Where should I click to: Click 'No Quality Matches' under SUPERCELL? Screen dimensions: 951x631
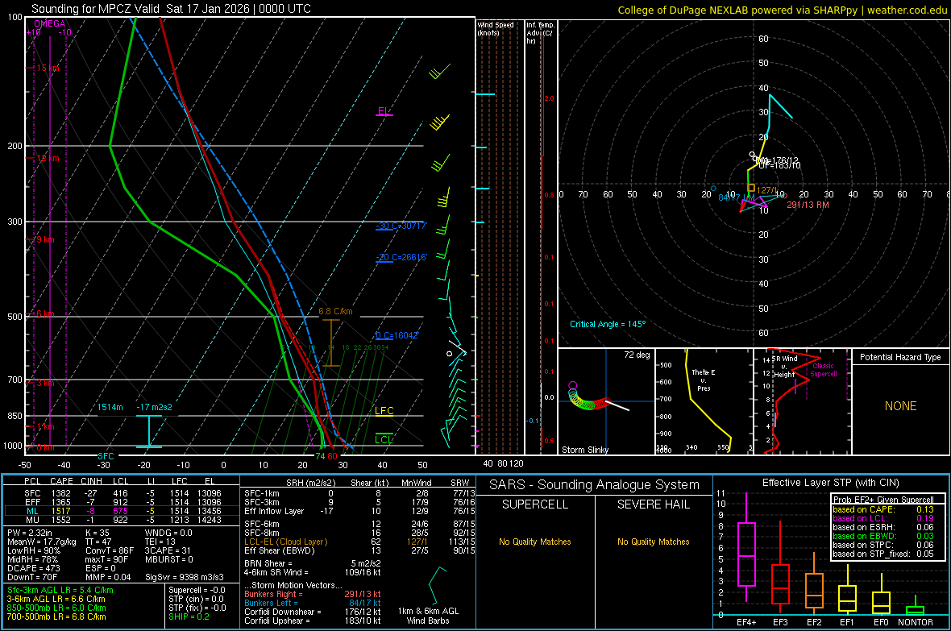click(535, 542)
